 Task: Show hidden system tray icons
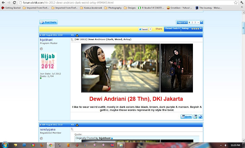pyautogui.click(x=221, y=145)
